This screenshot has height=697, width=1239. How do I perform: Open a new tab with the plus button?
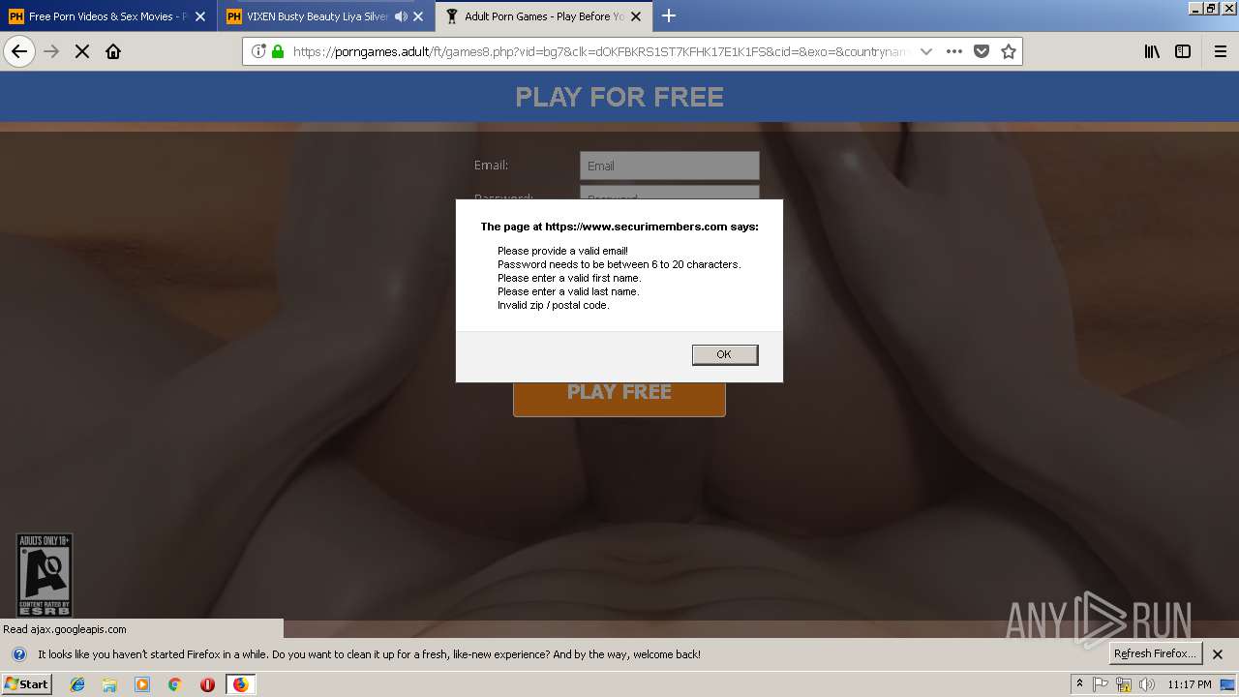[x=669, y=15]
